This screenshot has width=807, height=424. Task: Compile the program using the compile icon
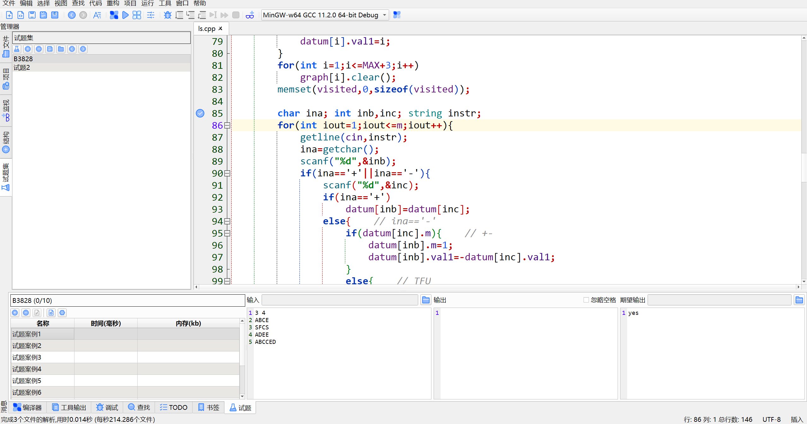[114, 15]
